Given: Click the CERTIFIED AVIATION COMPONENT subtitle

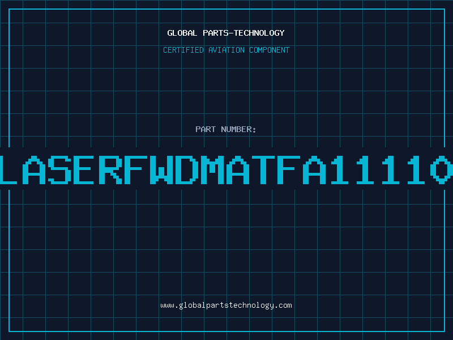Looking at the screenshot, I should pos(226,50).
